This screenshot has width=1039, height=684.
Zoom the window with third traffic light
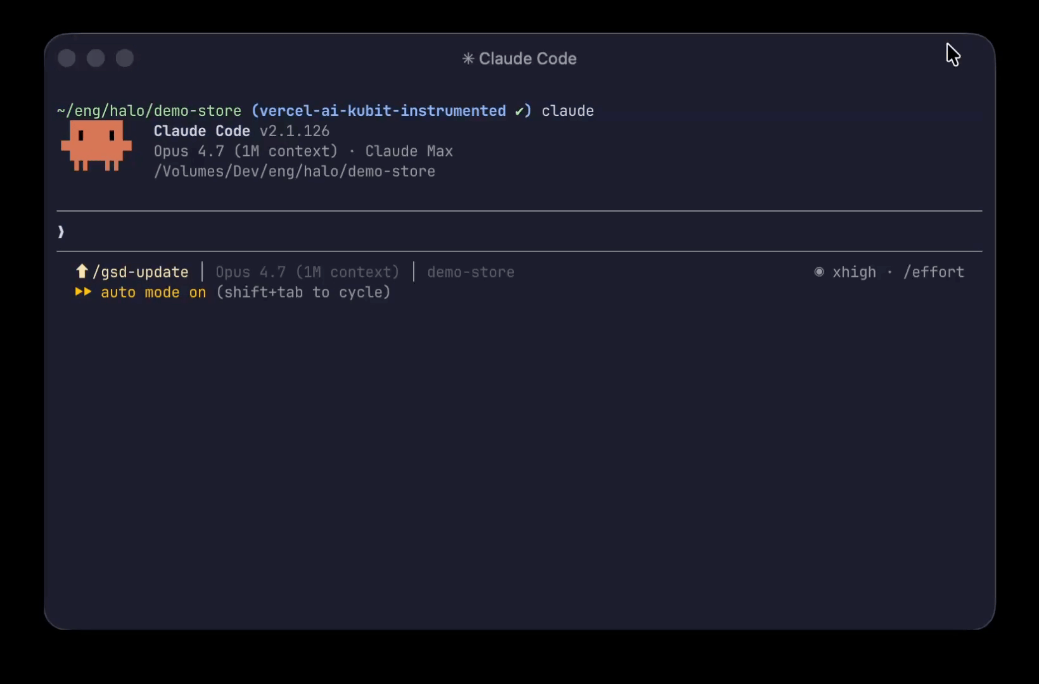click(125, 58)
